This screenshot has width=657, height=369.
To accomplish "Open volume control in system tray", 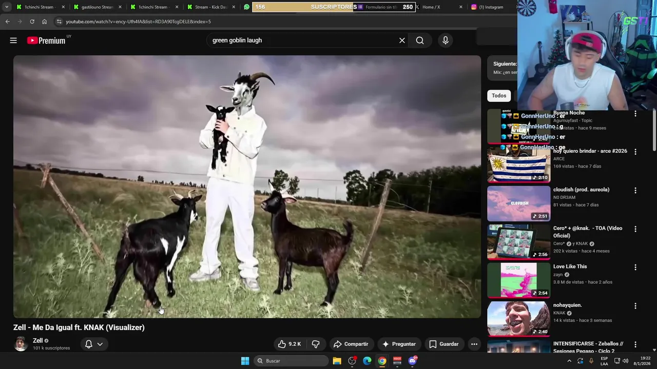I will point(626,361).
